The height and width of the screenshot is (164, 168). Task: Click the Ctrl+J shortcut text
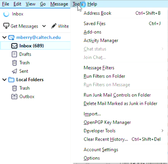tap(155, 24)
